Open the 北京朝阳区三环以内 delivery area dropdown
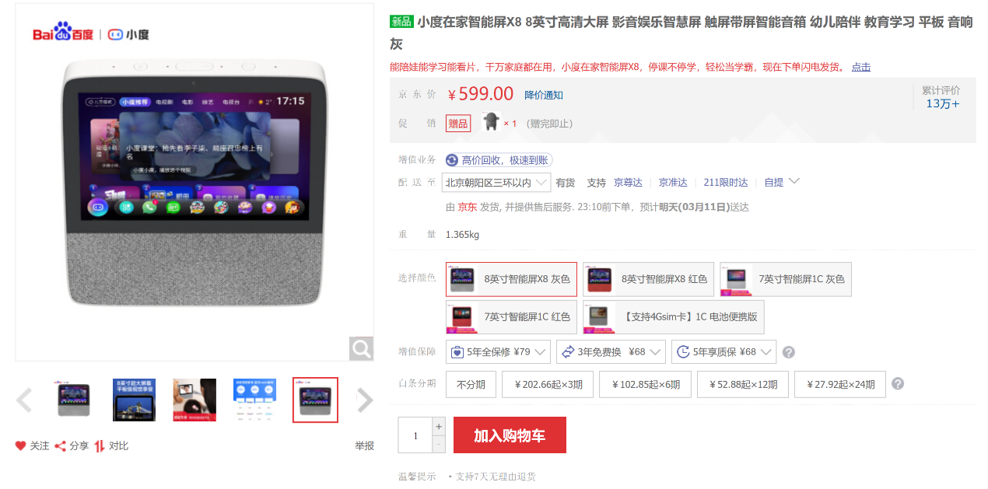Viewport: 988px width, 489px height. point(496,183)
